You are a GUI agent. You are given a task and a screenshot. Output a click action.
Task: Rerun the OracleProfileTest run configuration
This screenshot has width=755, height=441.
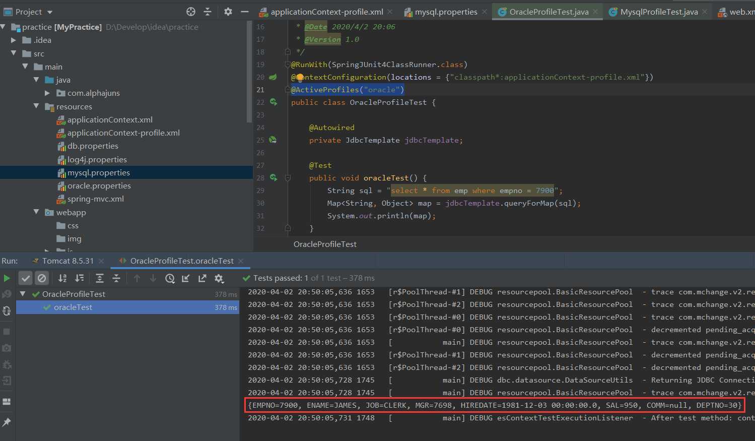7,278
